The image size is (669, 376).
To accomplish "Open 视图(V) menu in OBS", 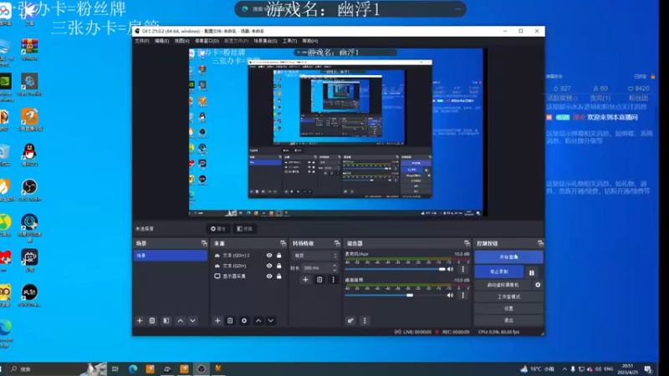I will 181,41.
